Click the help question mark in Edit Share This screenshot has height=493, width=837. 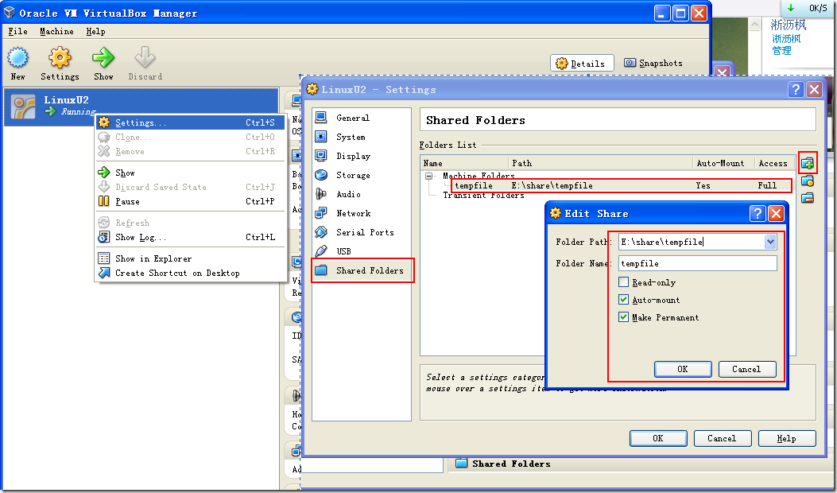tap(758, 214)
